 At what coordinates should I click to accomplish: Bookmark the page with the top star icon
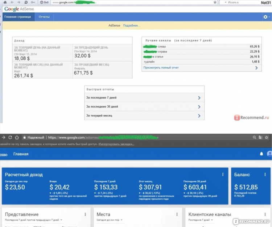(x=215, y=2)
